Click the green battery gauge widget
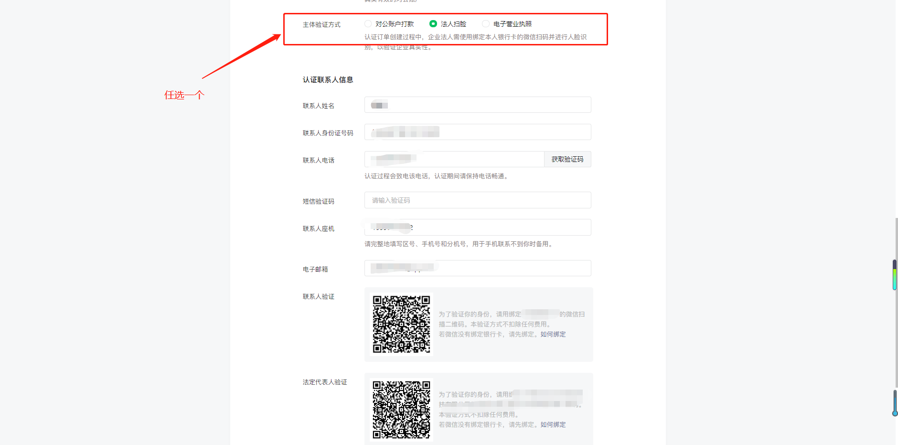This screenshot has width=898, height=445. coord(895,275)
